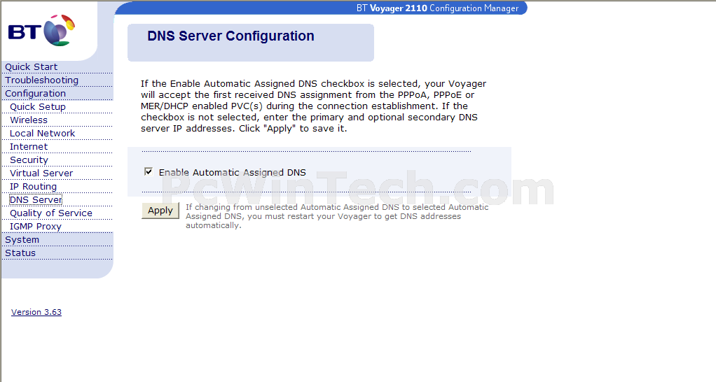Click the Apply button

pyautogui.click(x=160, y=211)
